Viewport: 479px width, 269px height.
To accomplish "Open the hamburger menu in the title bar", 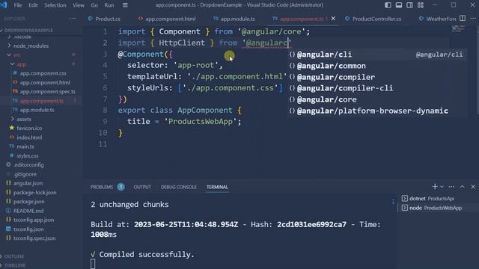I will (x=125, y=5).
